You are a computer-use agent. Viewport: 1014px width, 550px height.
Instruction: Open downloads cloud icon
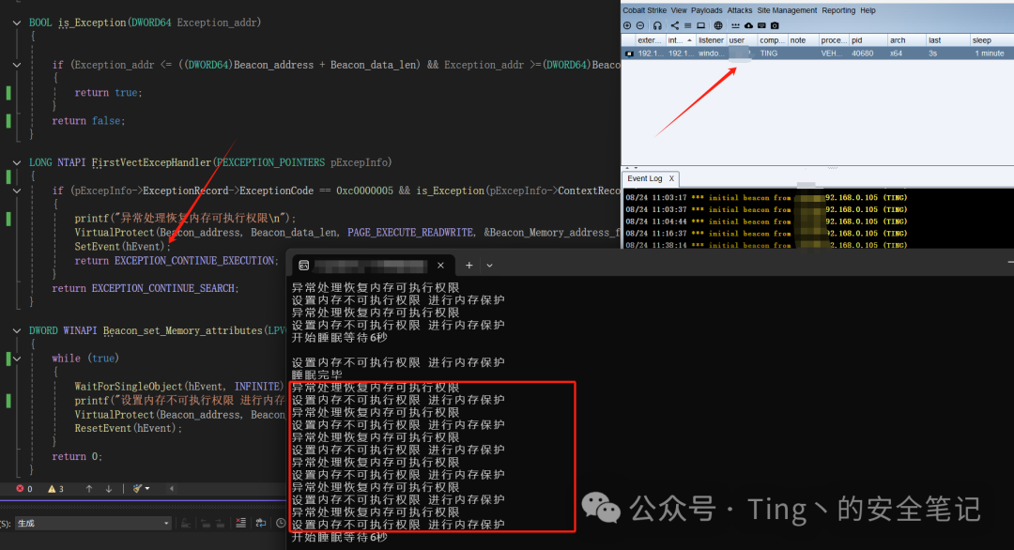tap(749, 26)
